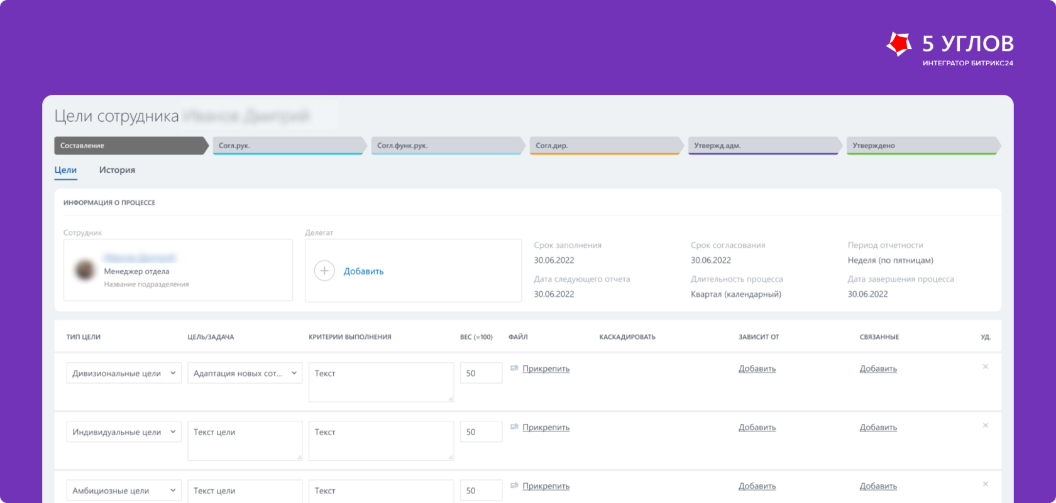The image size is (1056, 503).
Task: Select the Составление stage
Action: point(131,146)
